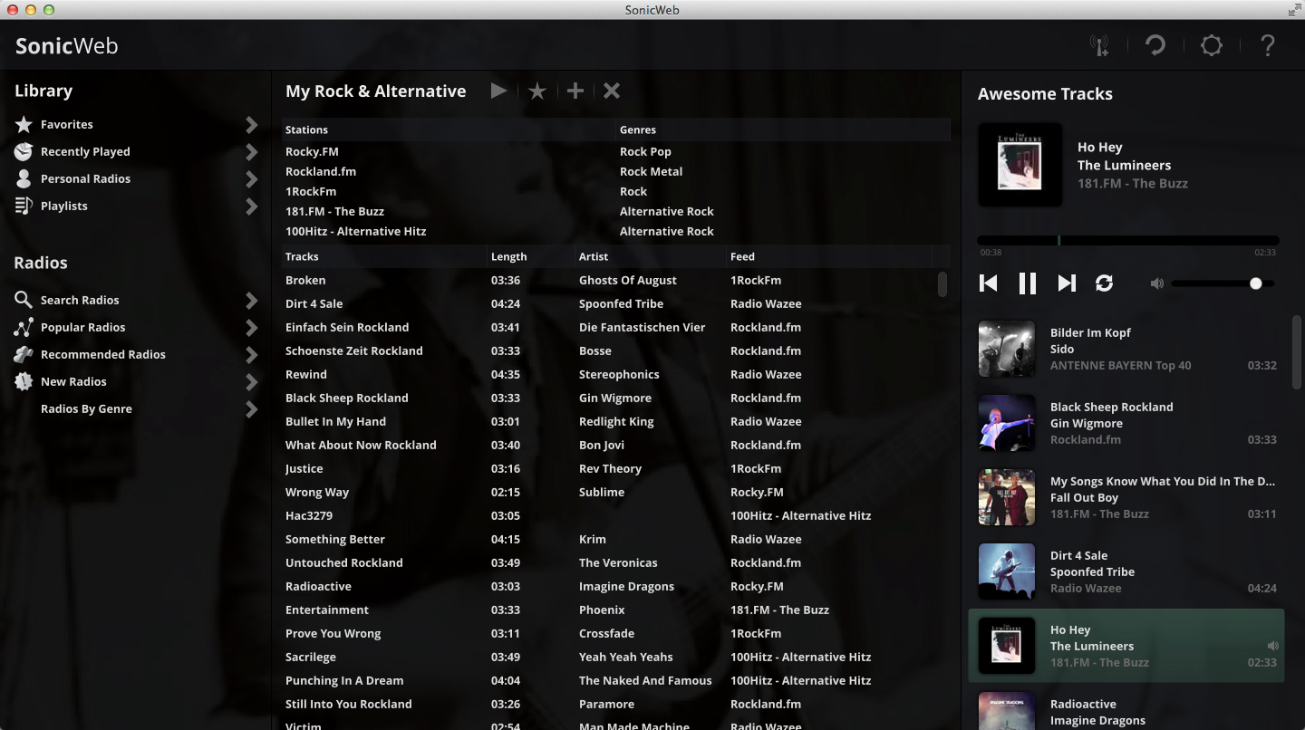1305x730 pixels.
Task: Open the add radio station antenna icon
Action: (1099, 45)
